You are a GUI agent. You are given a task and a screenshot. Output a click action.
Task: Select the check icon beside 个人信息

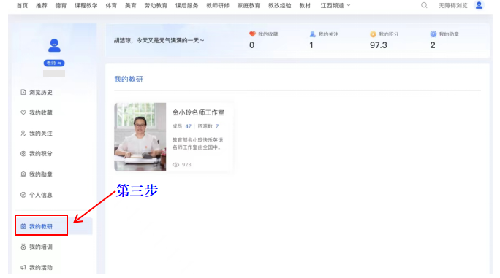pyautogui.click(x=23, y=195)
